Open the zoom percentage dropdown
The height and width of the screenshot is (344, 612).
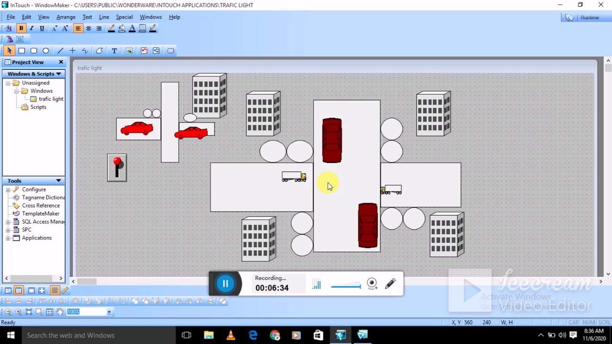click(x=109, y=312)
